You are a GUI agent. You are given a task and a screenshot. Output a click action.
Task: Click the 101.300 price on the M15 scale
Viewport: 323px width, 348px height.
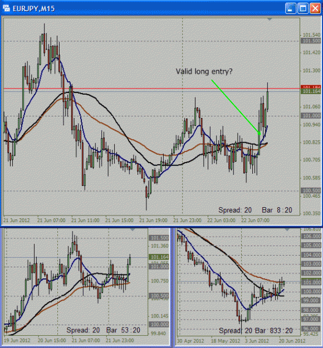click(312, 71)
